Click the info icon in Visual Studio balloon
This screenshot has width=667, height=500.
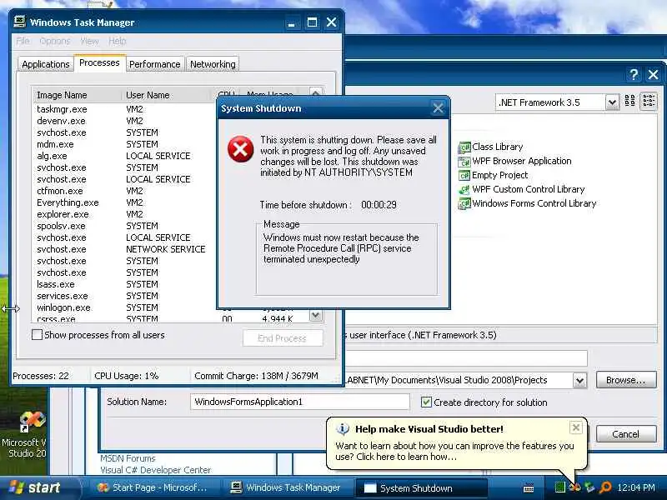click(343, 428)
